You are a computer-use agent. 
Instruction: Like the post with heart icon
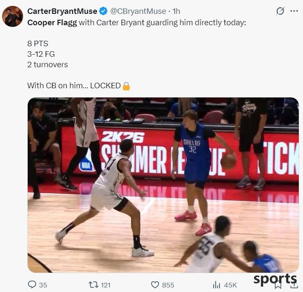[x=155, y=285]
